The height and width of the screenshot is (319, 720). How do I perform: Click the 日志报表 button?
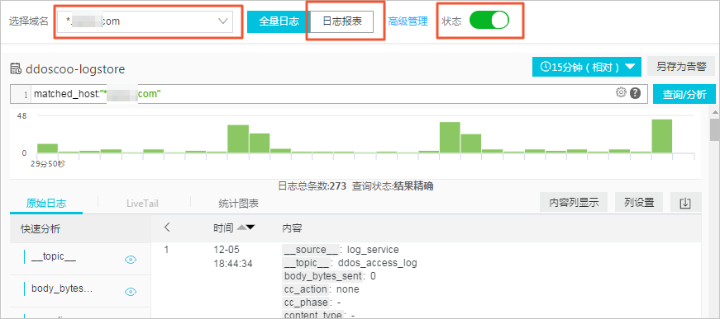tap(342, 21)
